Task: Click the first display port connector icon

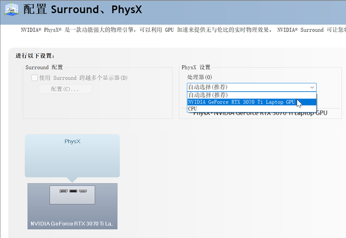Action: 63,191
